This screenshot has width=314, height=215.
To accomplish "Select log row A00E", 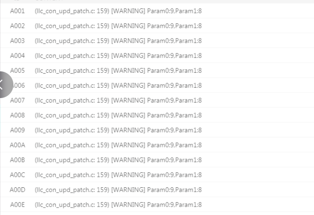I will coord(157,205).
